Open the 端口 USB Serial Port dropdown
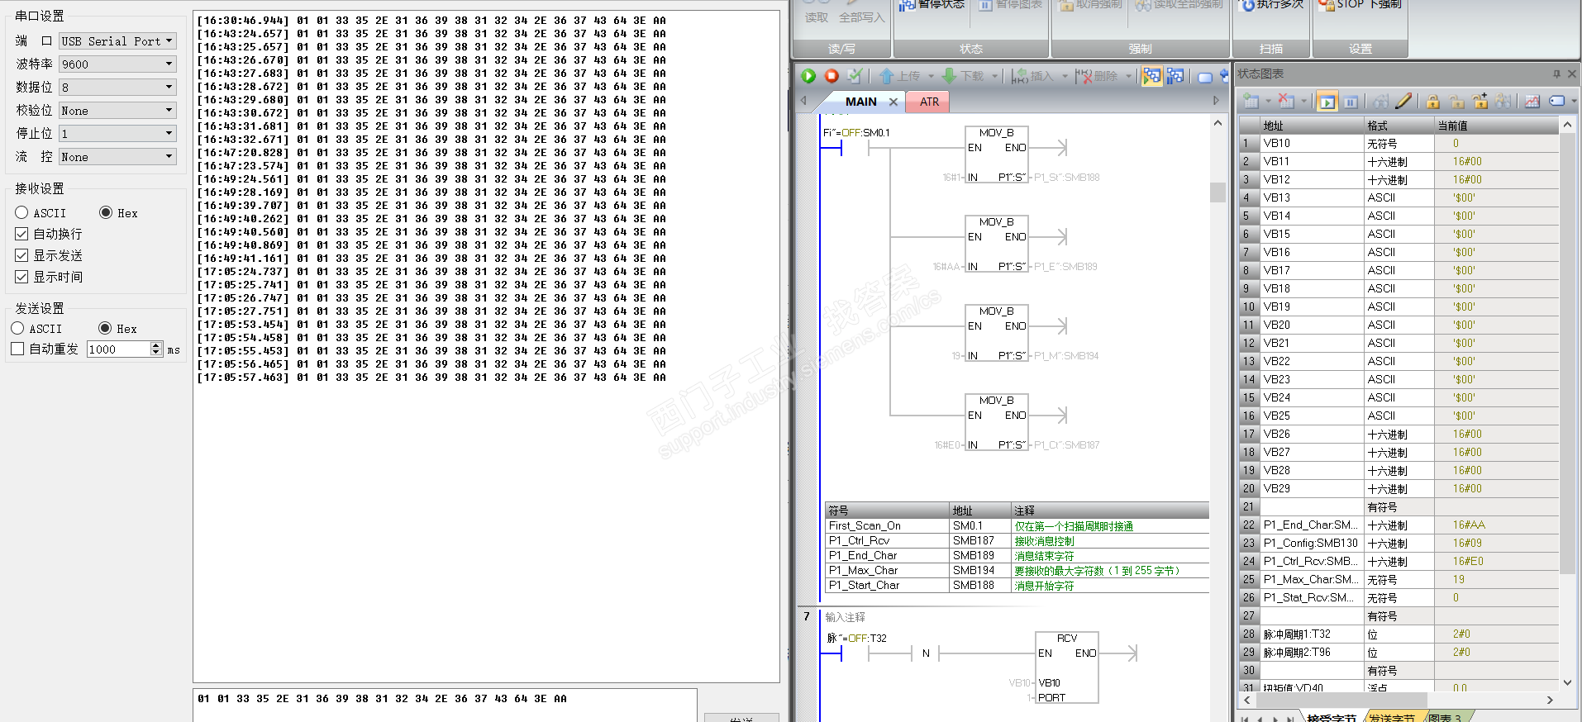 117,40
